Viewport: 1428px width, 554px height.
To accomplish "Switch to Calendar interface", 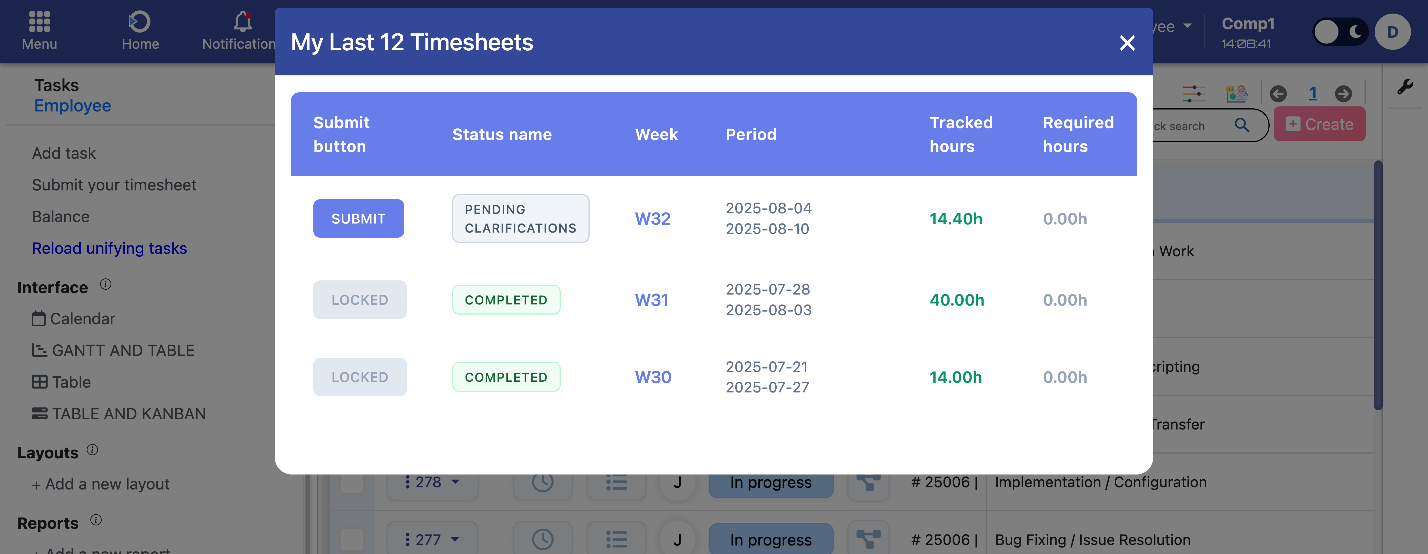I will (73, 319).
